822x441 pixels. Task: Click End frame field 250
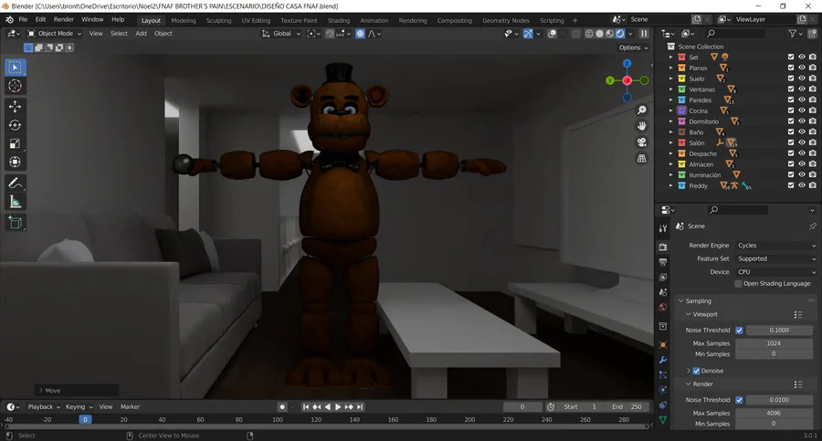click(x=627, y=407)
